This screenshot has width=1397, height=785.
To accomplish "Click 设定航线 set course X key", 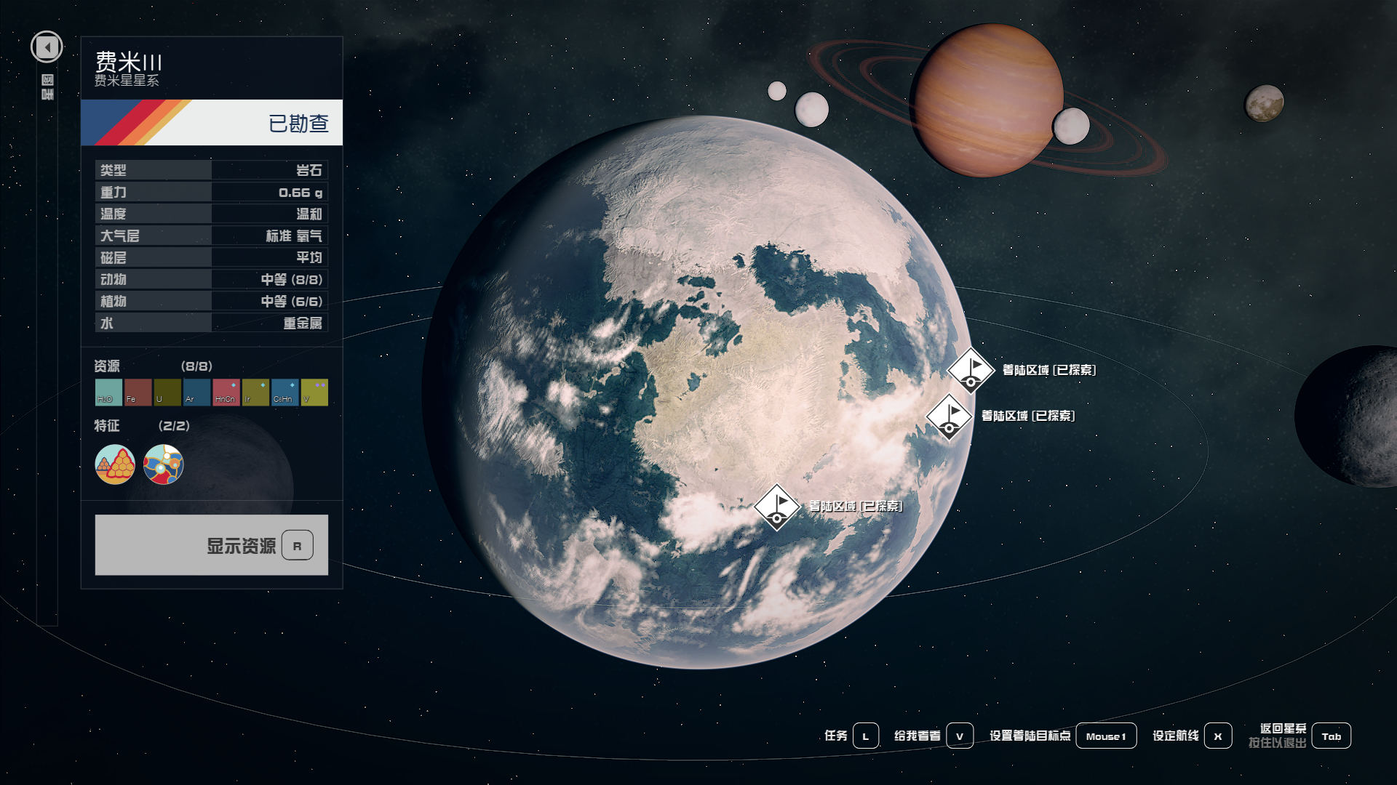I will click(x=1192, y=736).
